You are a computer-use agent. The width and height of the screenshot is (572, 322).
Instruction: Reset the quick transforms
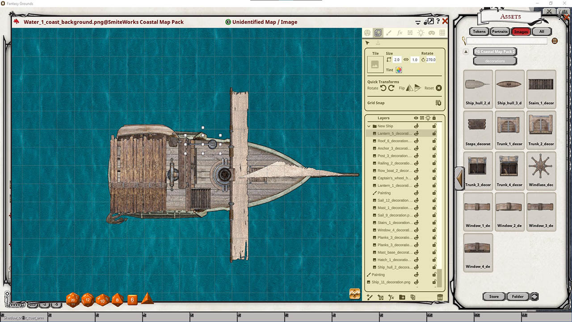pos(438,88)
